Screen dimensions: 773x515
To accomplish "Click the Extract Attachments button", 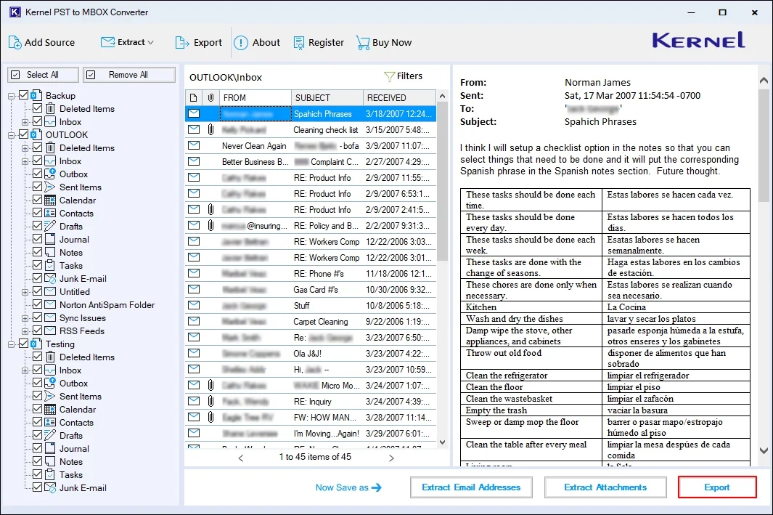I will pyautogui.click(x=605, y=487).
